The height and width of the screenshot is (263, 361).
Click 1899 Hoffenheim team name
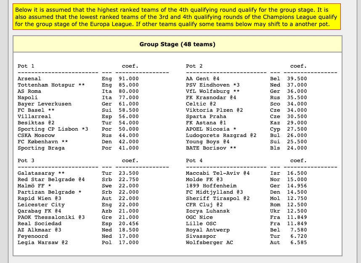[211, 186]
